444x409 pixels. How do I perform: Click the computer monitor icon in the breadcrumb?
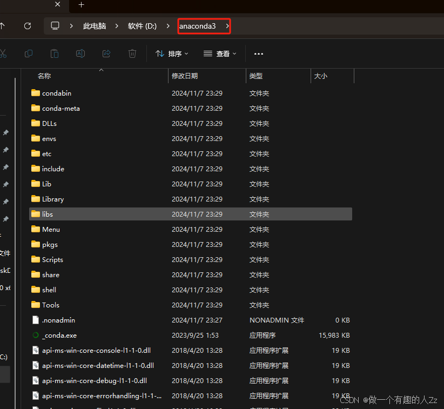[x=55, y=26]
